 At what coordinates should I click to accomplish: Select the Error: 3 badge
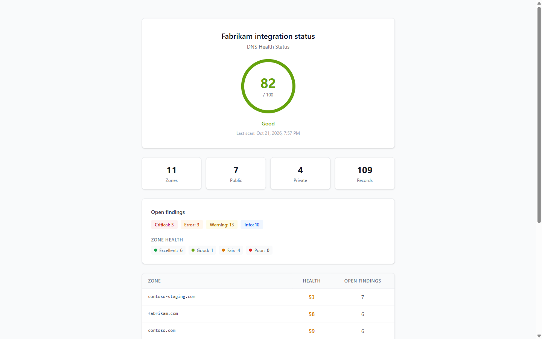tap(192, 225)
